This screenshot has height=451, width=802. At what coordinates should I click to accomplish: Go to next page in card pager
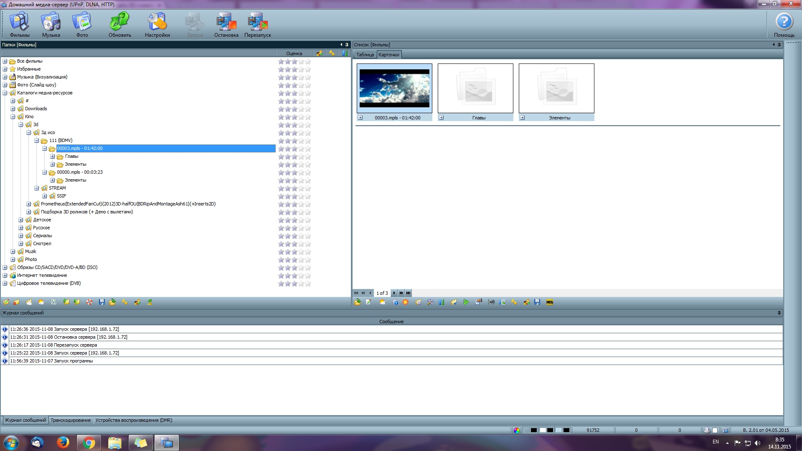point(394,293)
